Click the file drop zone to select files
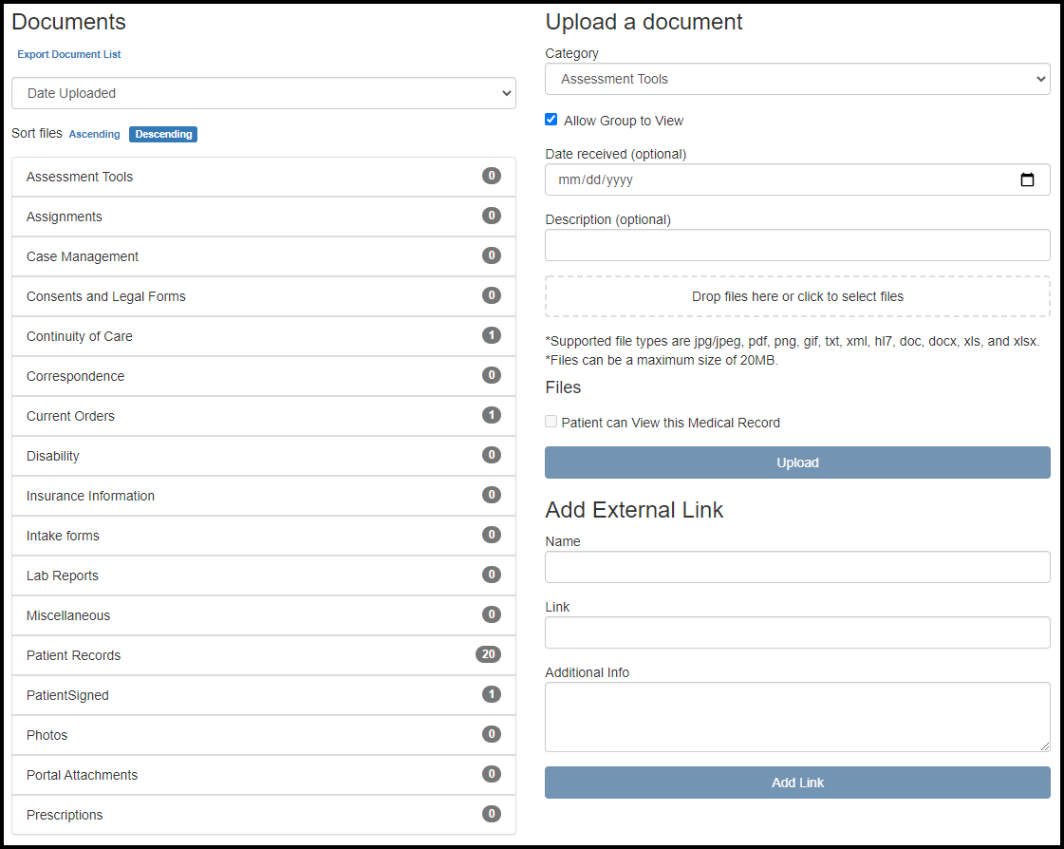Viewport: 1064px width, 849px height. click(797, 296)
